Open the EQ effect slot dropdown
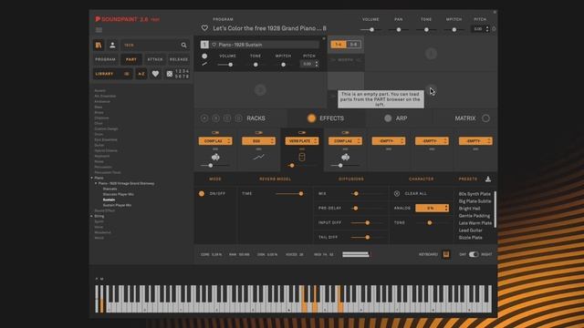This screenshot has height=328, width=584. [258, 141]
